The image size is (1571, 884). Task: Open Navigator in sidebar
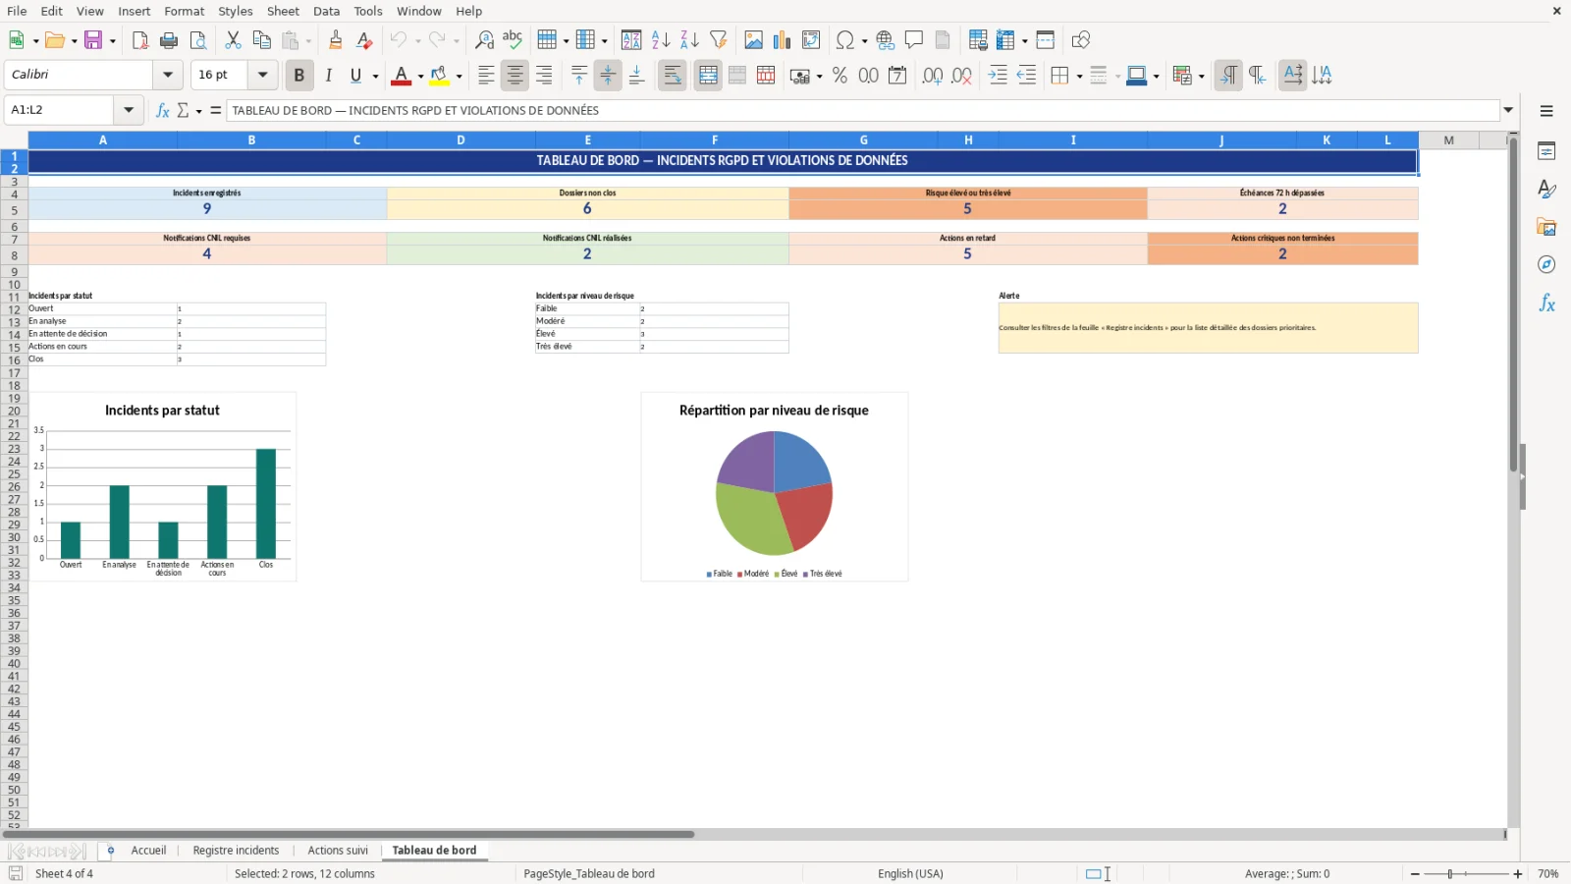(1546, 265)
